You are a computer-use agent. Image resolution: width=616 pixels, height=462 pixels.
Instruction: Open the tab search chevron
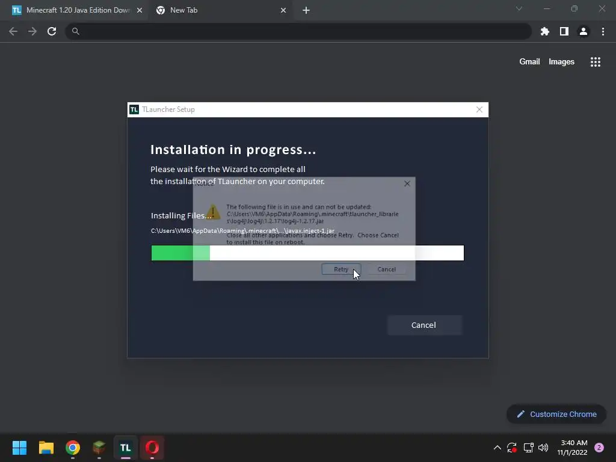click(519, 8)
